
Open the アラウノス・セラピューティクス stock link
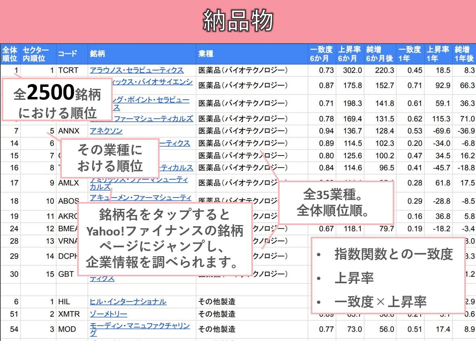tap(137, 70)
